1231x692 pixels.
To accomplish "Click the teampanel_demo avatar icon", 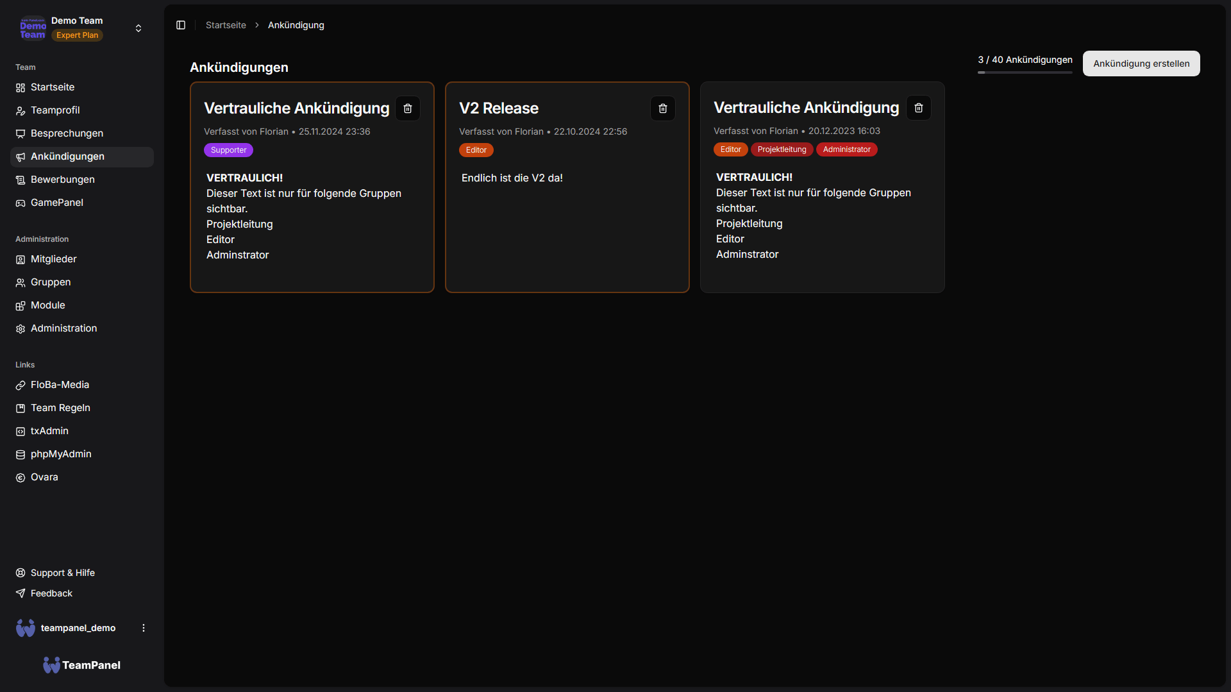I will tap(26, 628).
